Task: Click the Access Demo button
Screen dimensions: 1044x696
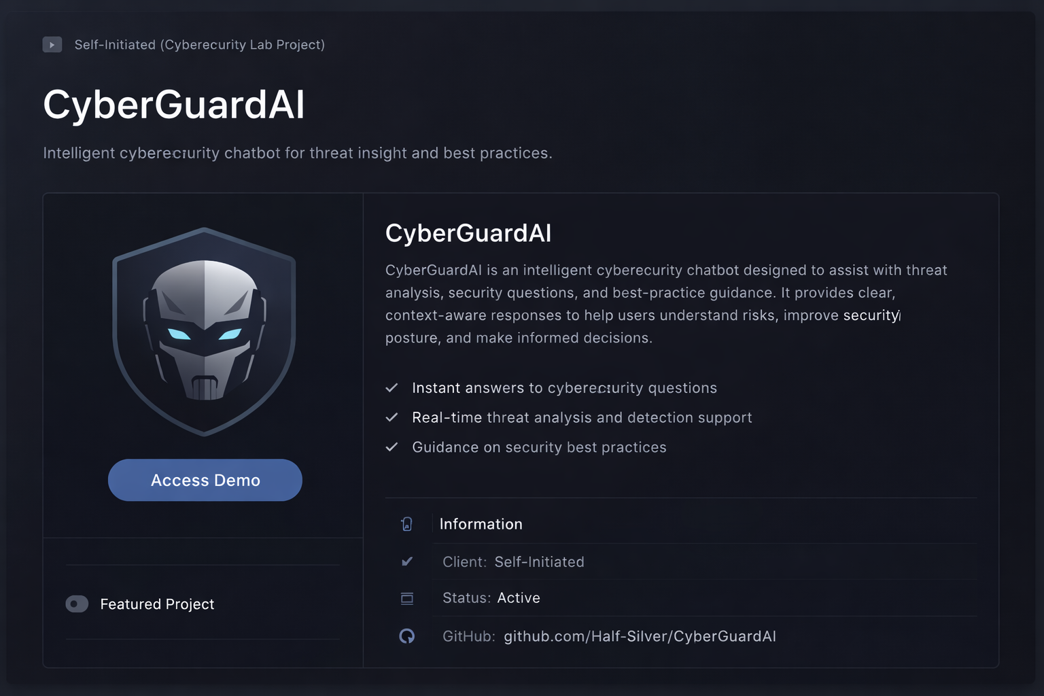Action: 205,480
